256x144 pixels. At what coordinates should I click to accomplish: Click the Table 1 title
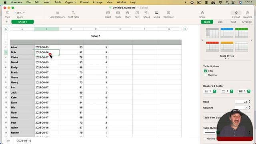96,36
